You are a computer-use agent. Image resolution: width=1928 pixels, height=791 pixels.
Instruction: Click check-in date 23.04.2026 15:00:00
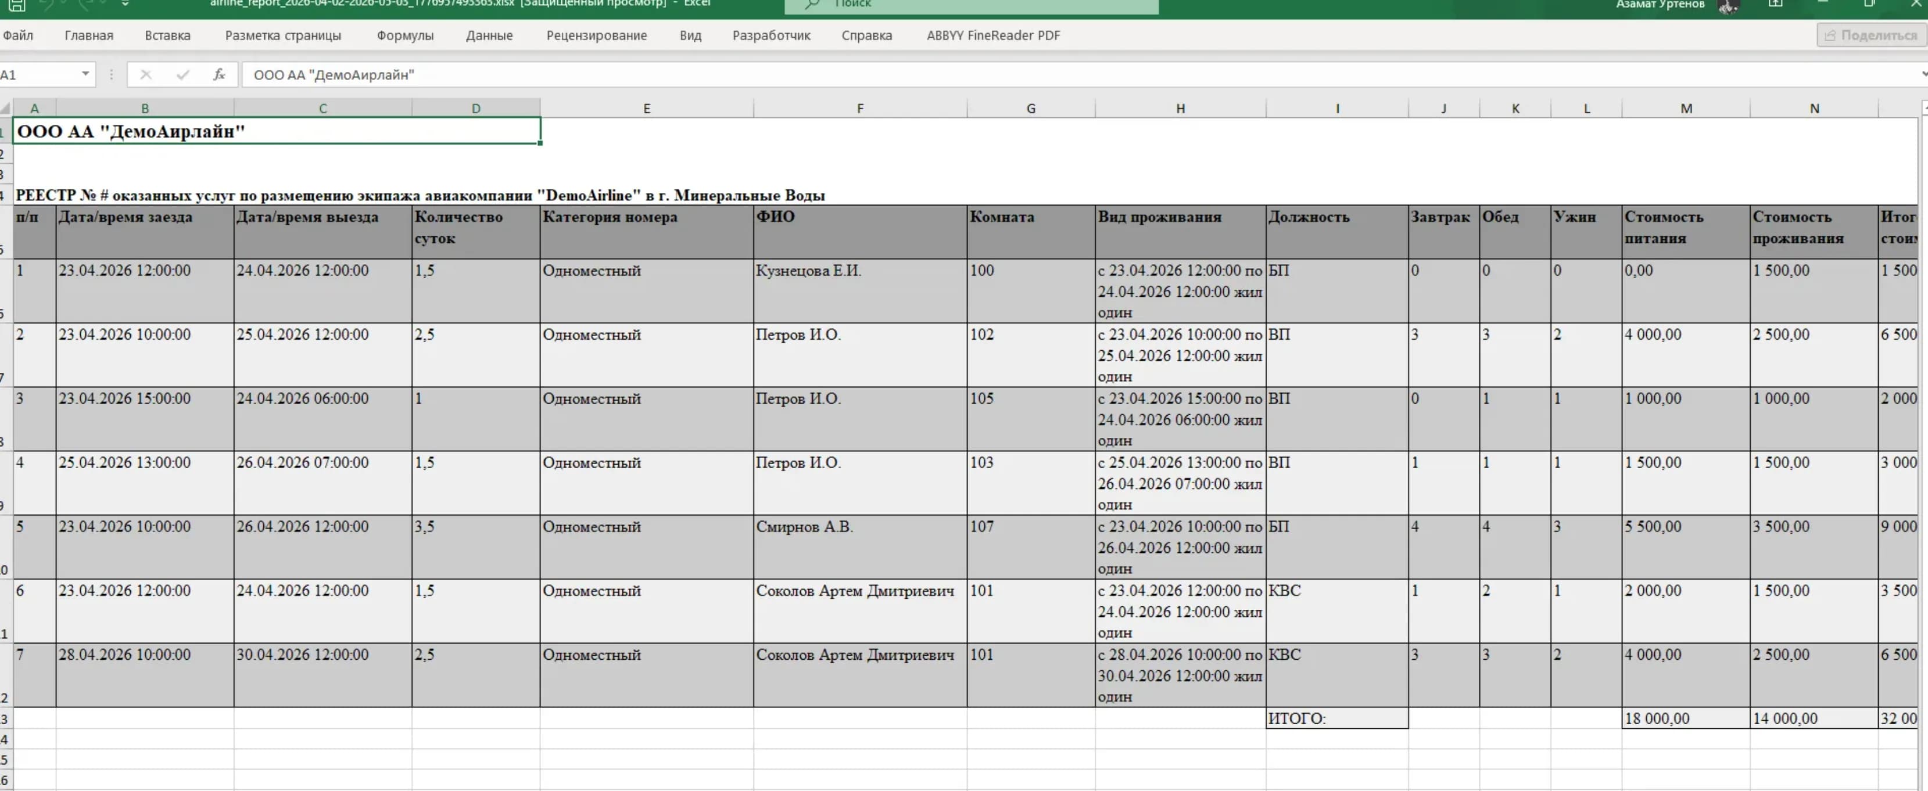(145, 419)
